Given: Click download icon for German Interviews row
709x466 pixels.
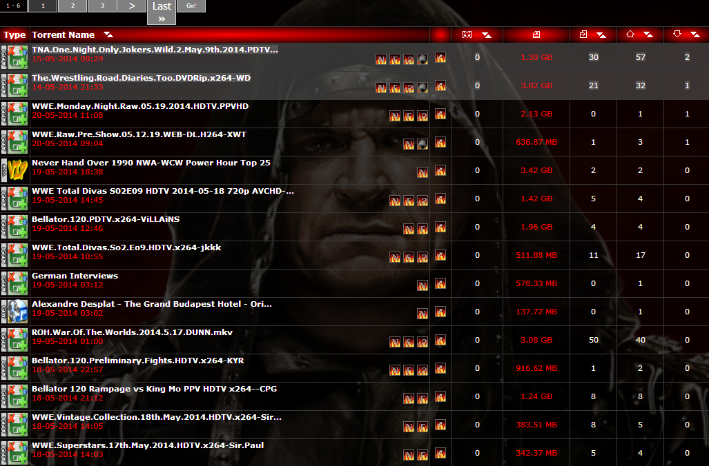Looking at the screenshot, I should click(x=440, y=283).
